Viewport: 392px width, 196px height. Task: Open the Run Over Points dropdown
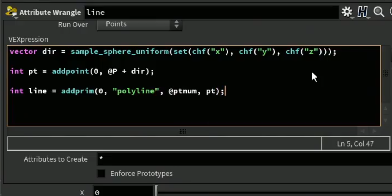pyautogui.click(x=139, y=24)
